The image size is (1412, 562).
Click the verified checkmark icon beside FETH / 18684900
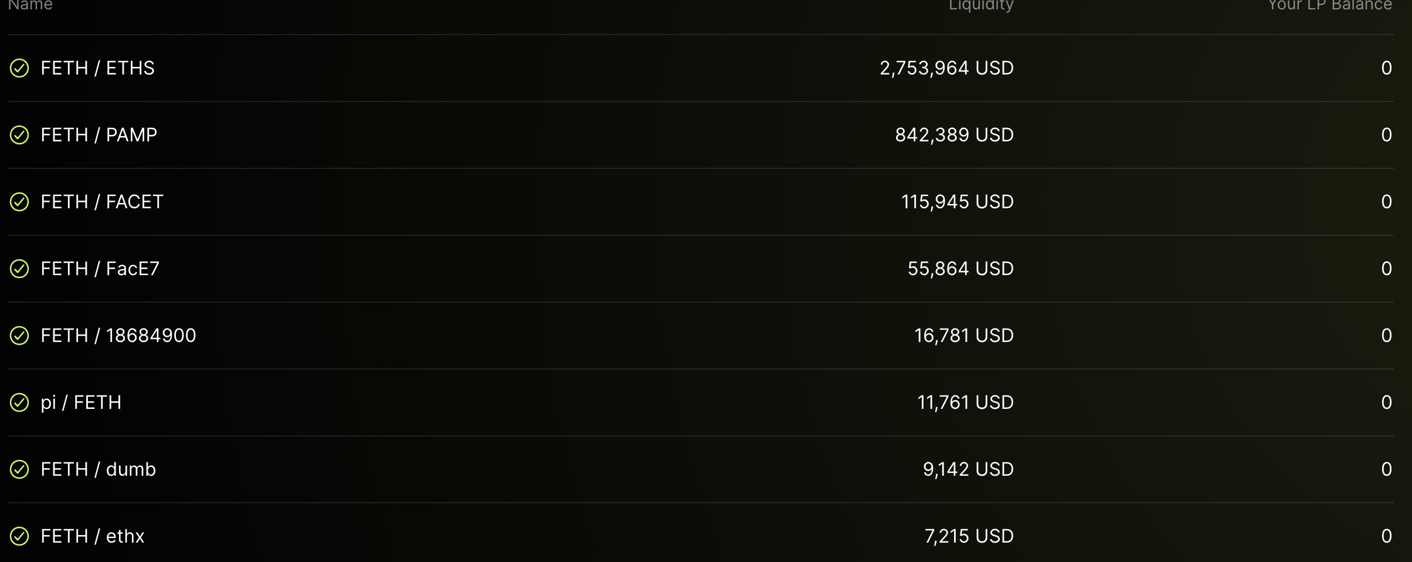(x=19, y=336)
